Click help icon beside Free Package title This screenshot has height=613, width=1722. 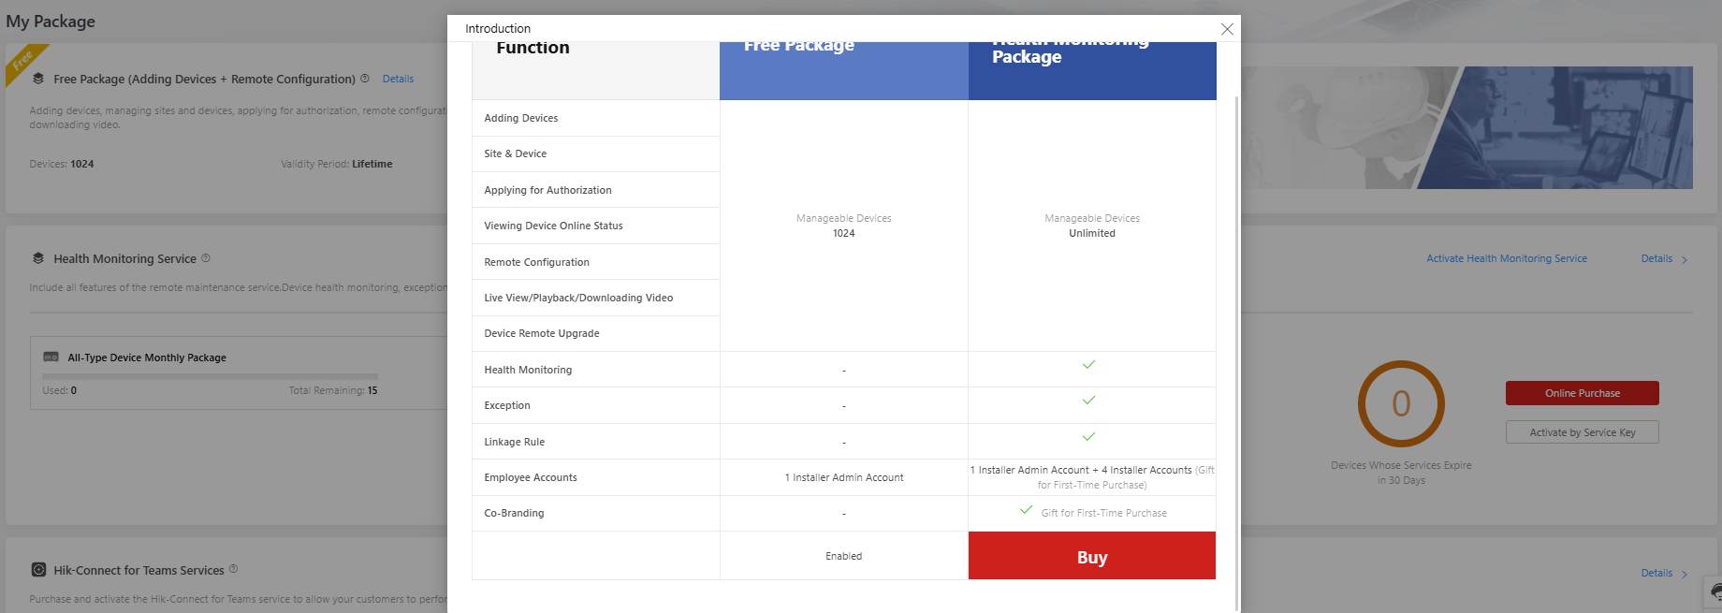pos(365,79)
